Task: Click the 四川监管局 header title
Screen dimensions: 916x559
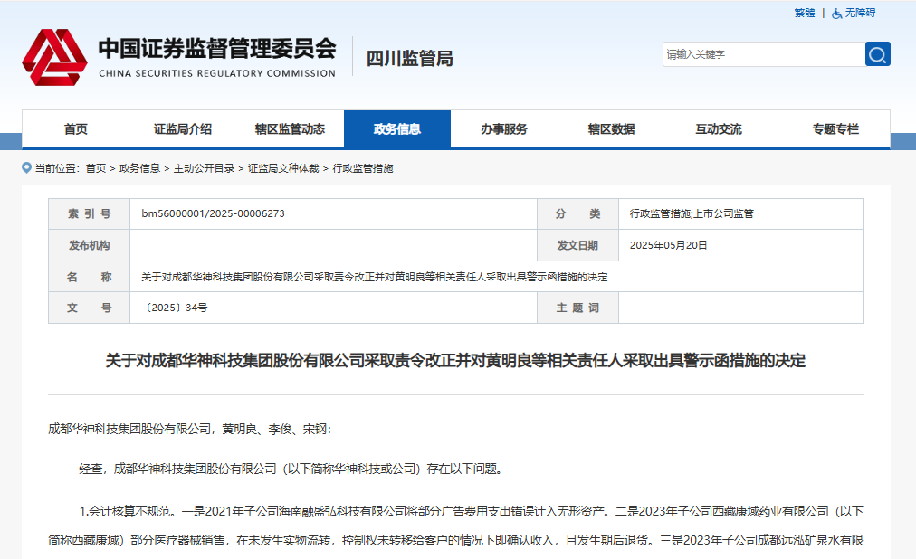Action: pyautogui.click(x=409, y=59)
